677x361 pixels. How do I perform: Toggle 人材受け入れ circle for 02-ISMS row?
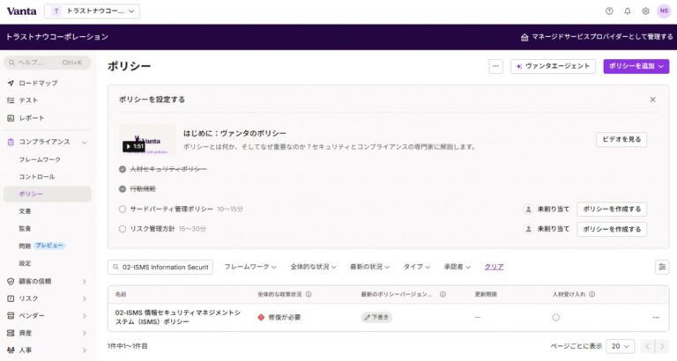pyautogui.click(x=556, y=318)
